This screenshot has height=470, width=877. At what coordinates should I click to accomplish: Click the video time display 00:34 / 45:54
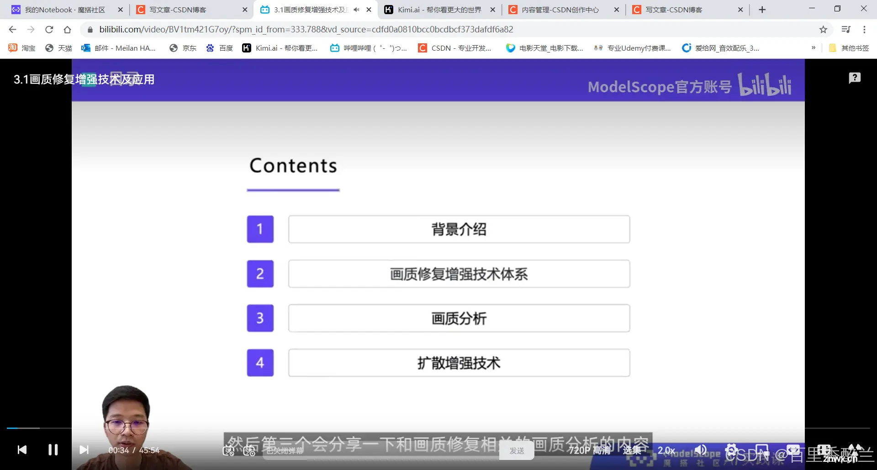click(134, 450)
